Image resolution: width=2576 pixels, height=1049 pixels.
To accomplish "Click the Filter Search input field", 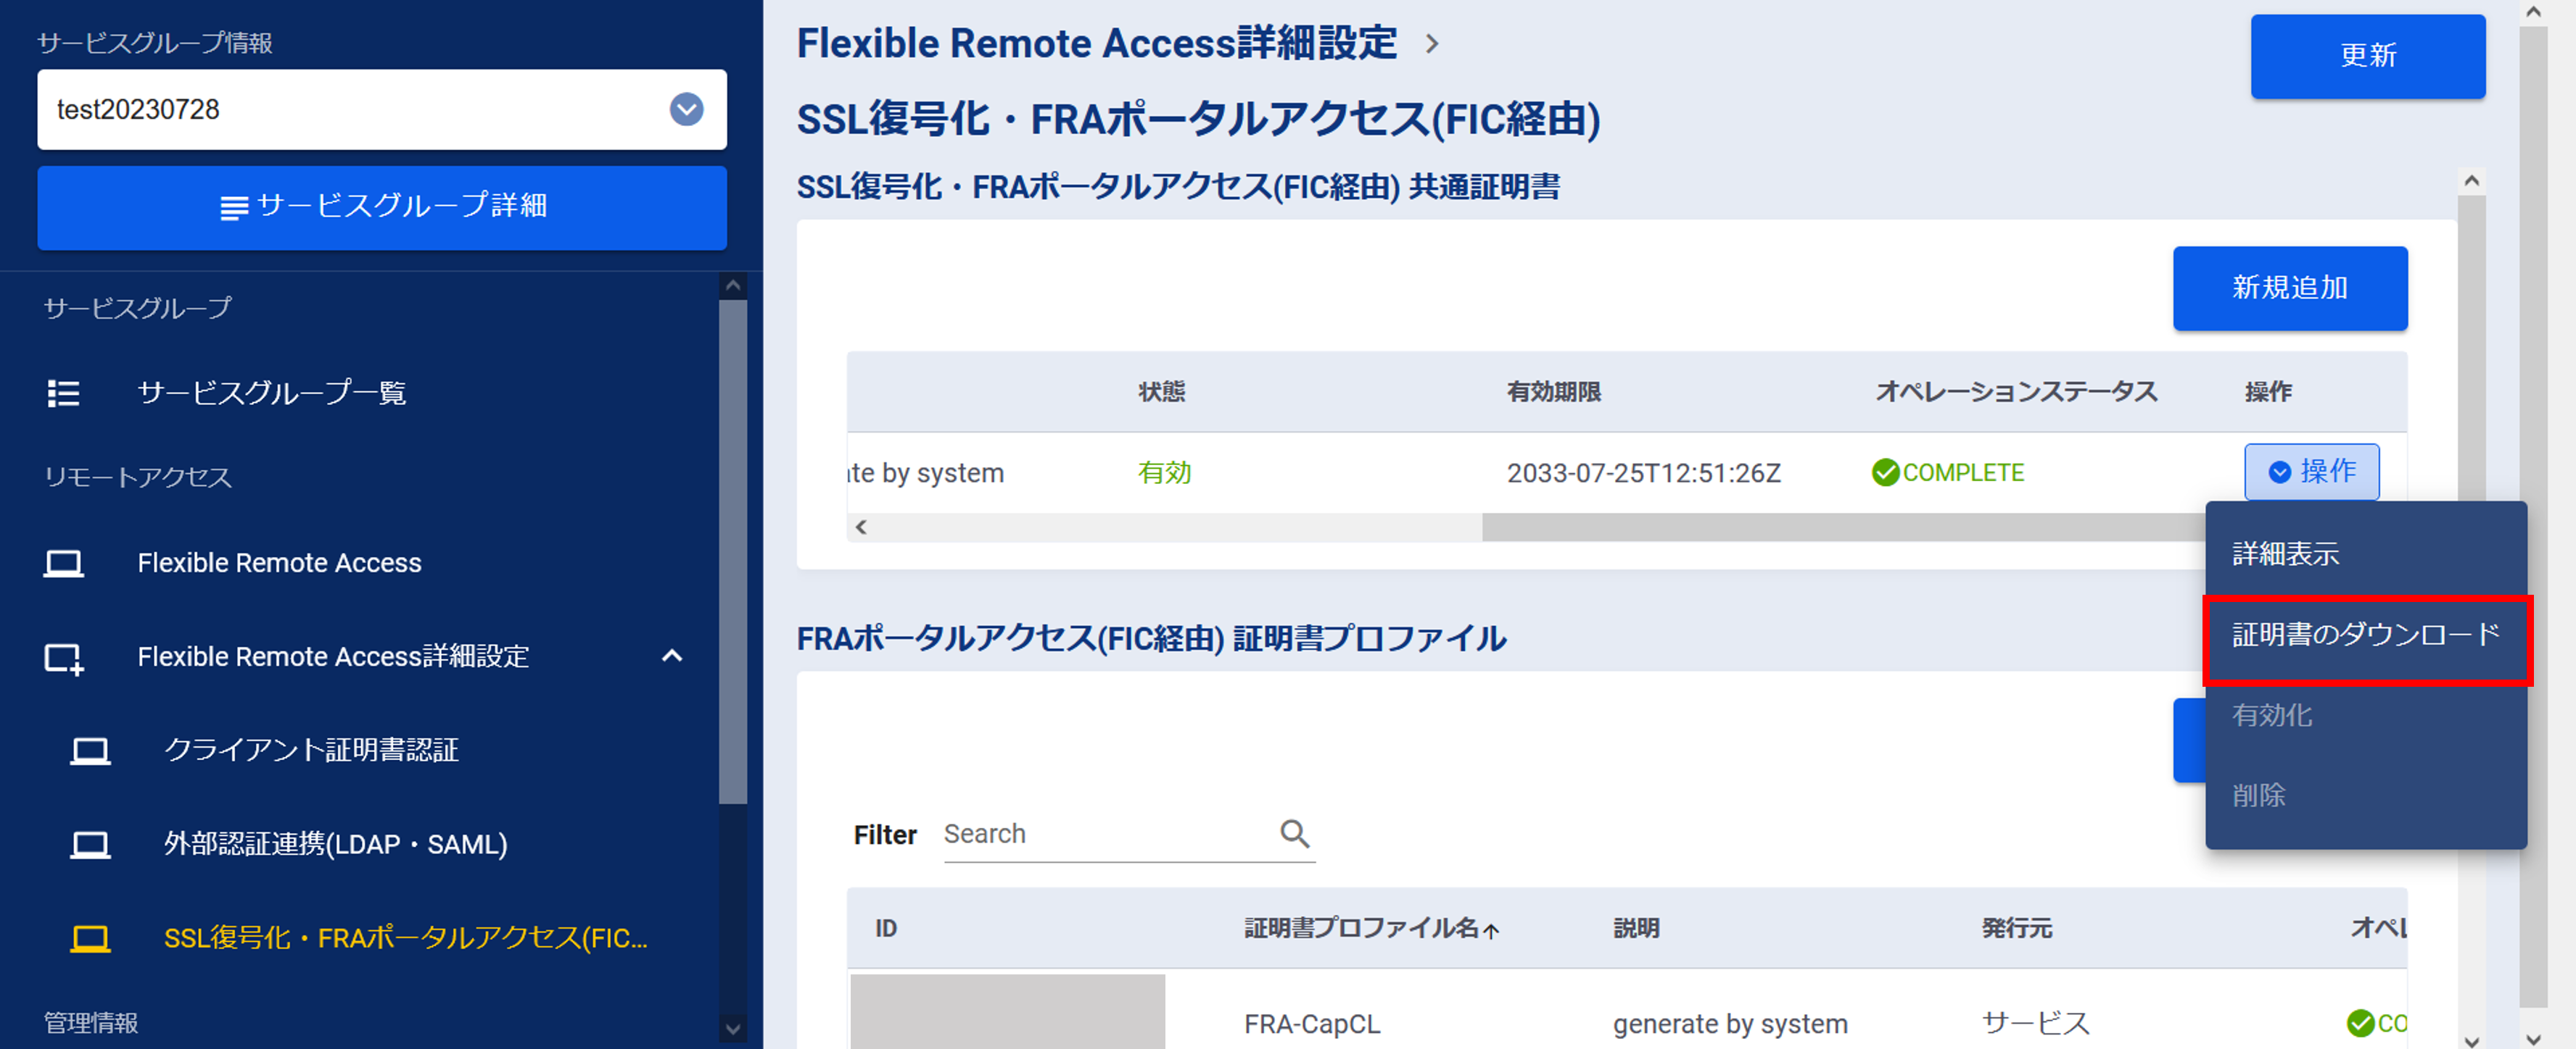I will (x=1105, y=835).
